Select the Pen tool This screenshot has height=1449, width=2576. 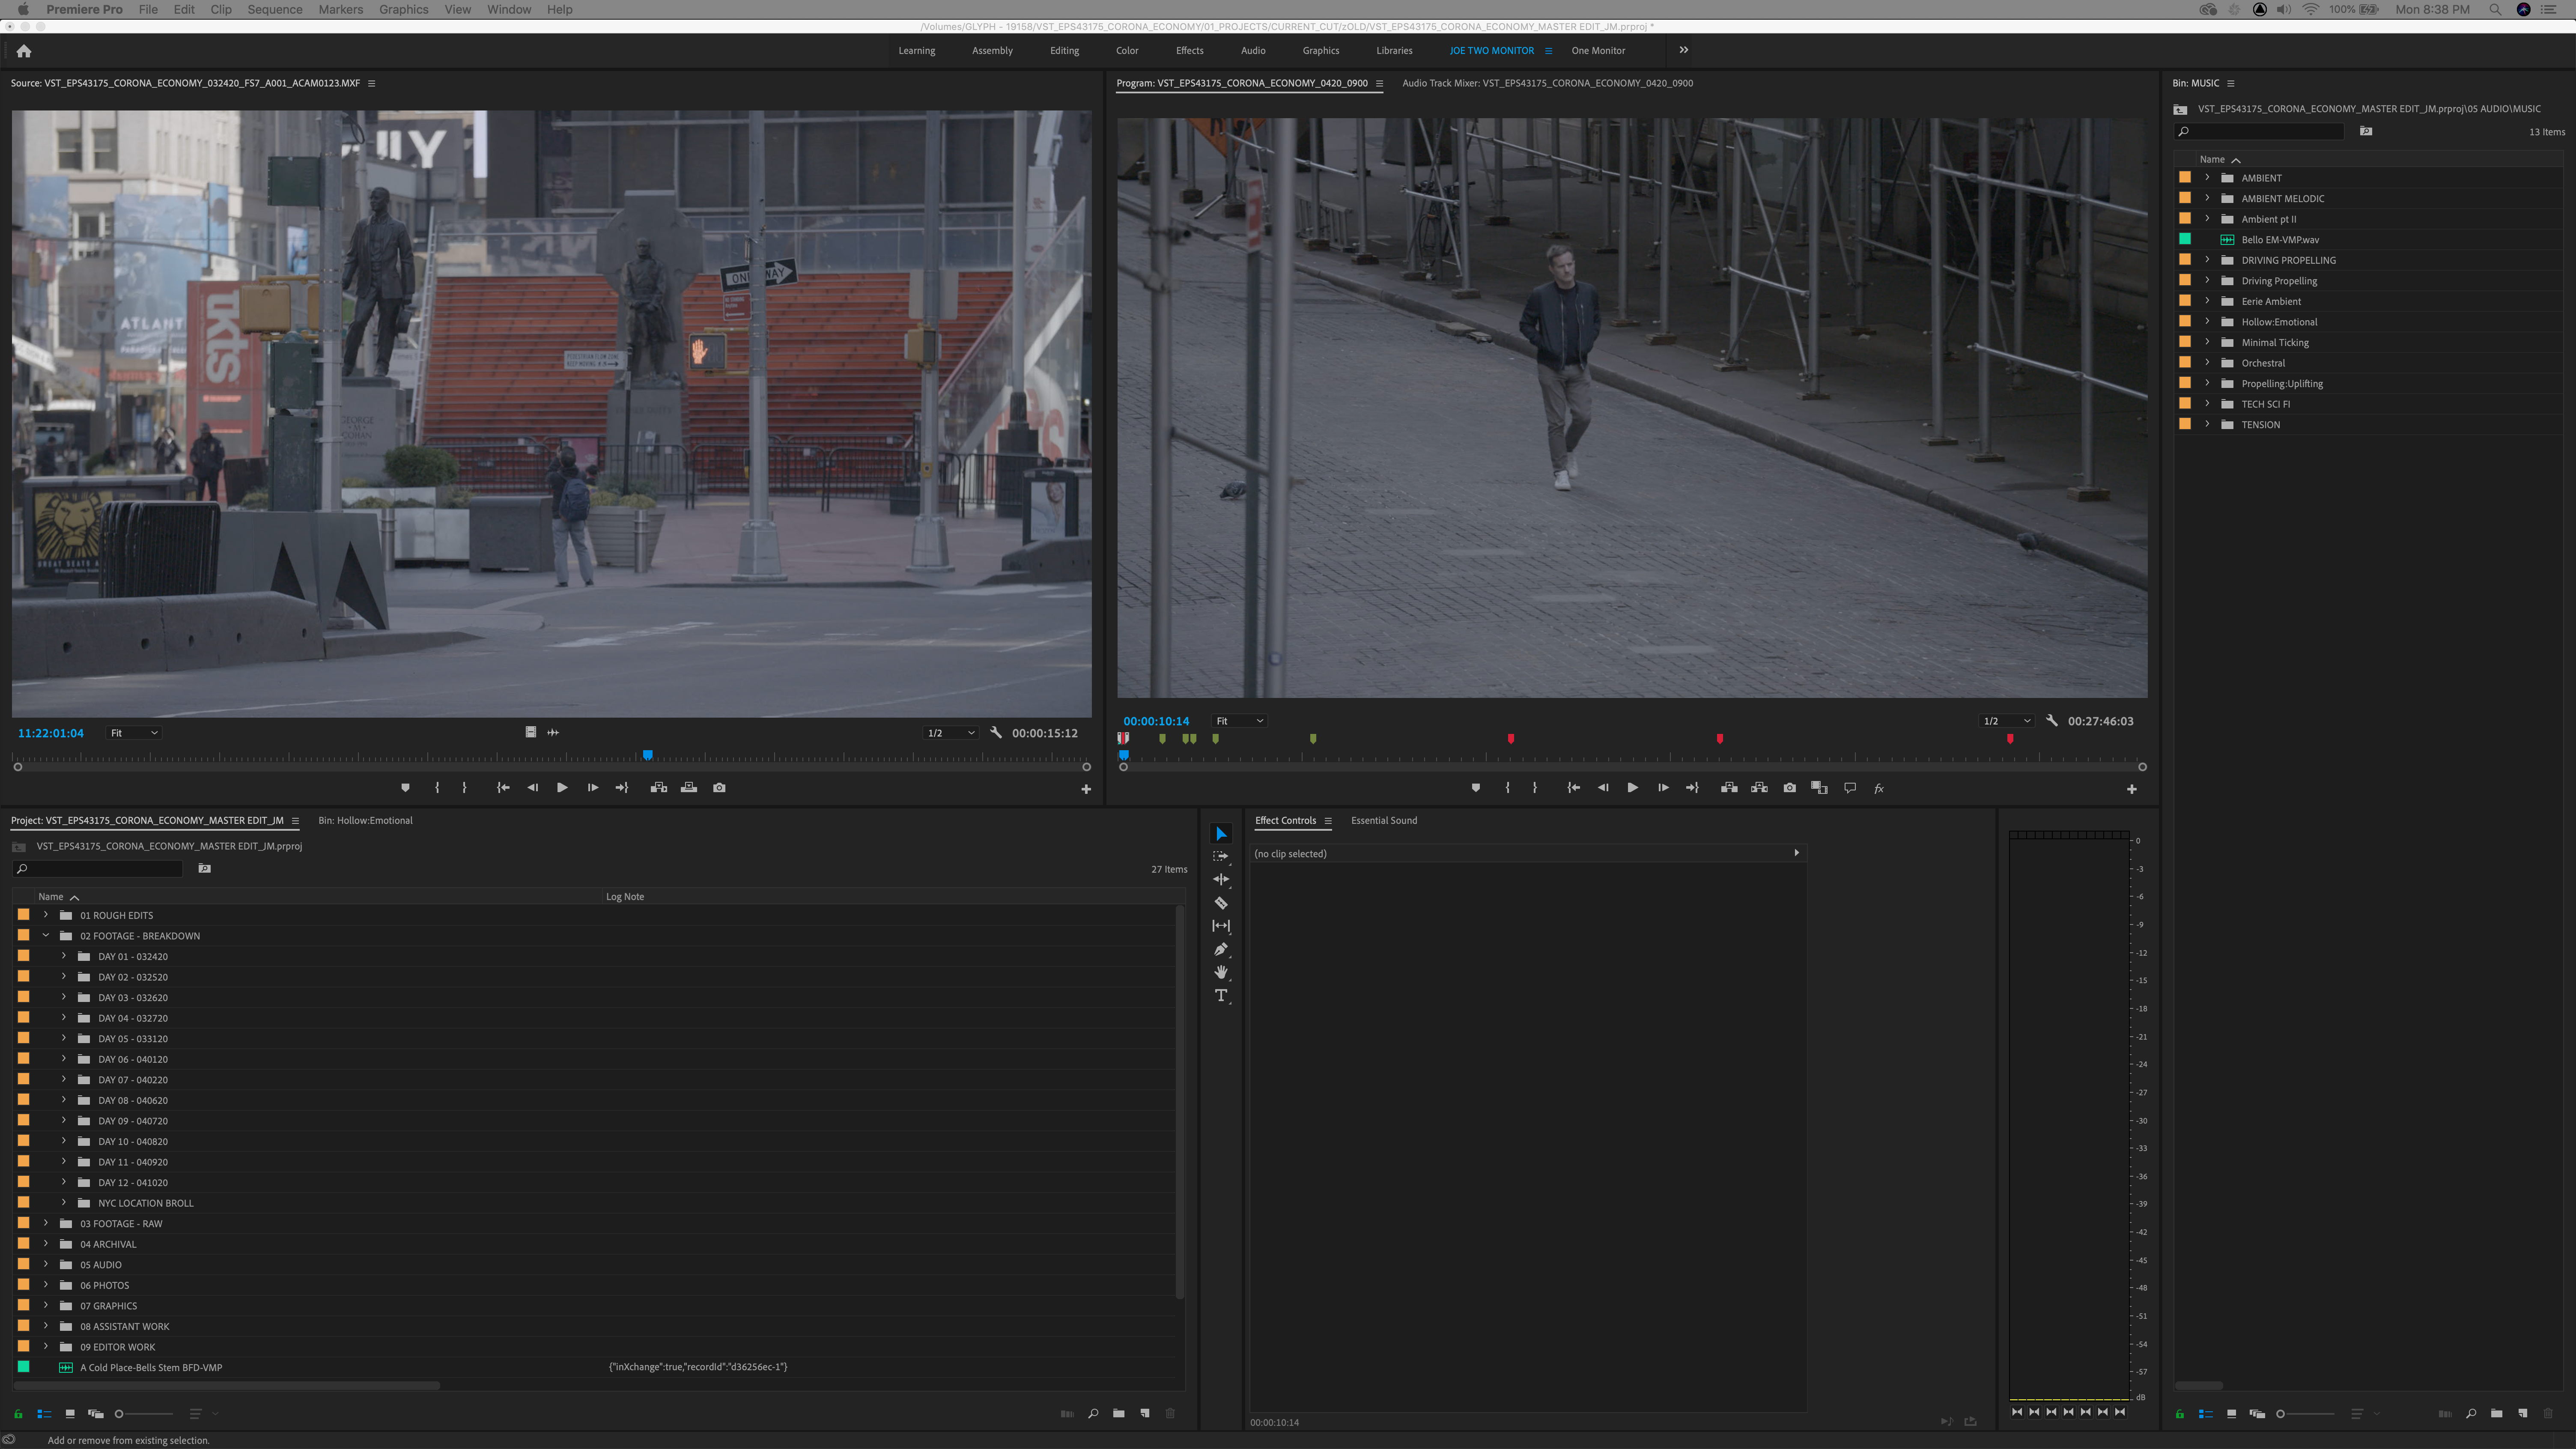tap(1221, 949)
